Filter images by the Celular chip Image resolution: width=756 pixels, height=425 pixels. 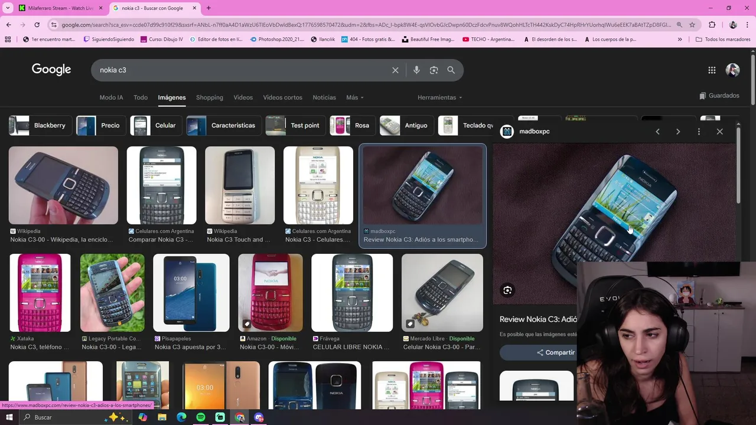click(x=156, y=126)
